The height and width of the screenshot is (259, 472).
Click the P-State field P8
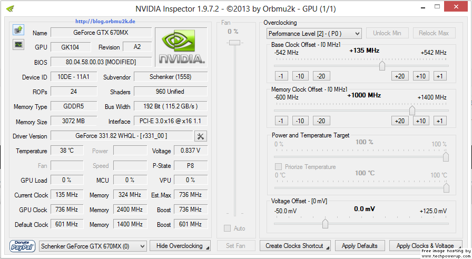pyautogui.click(x=191, y=165)
